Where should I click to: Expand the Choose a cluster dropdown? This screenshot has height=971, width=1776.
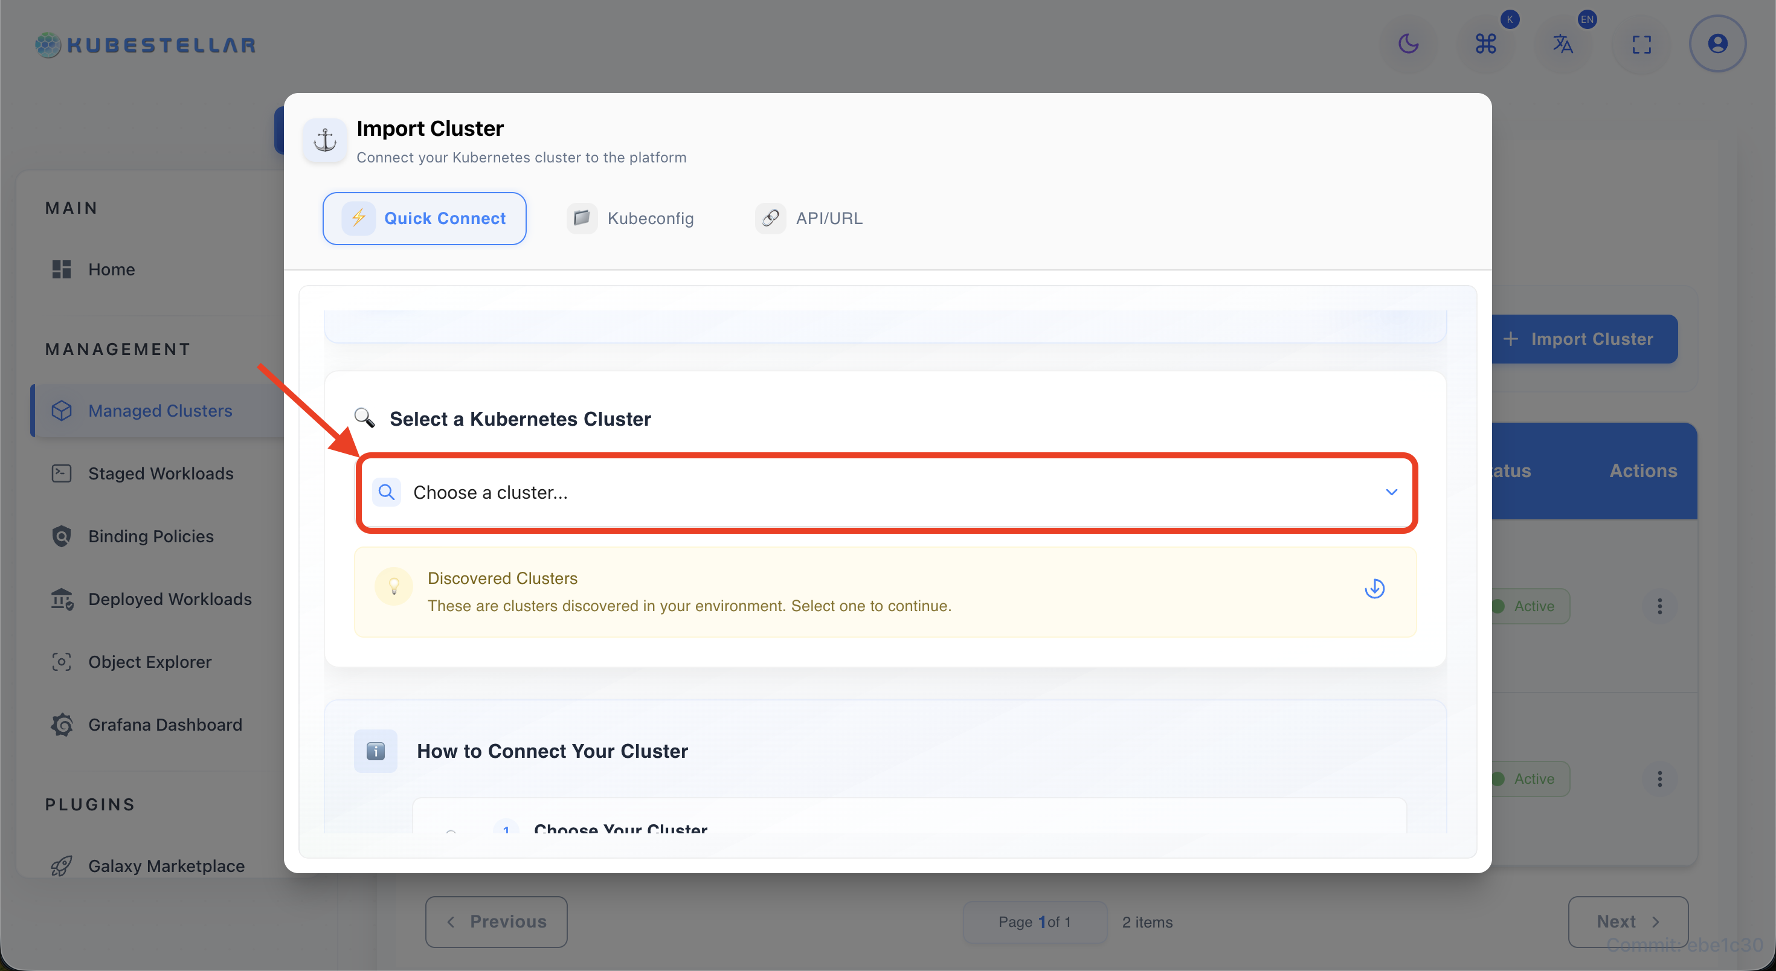1391,492
